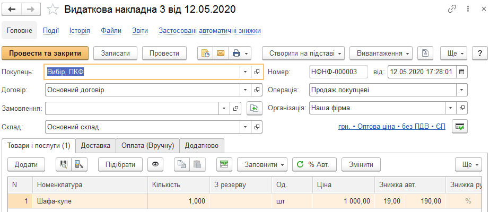Copy link to document with chain icon
490x212 pixels.
coord(452,9)
